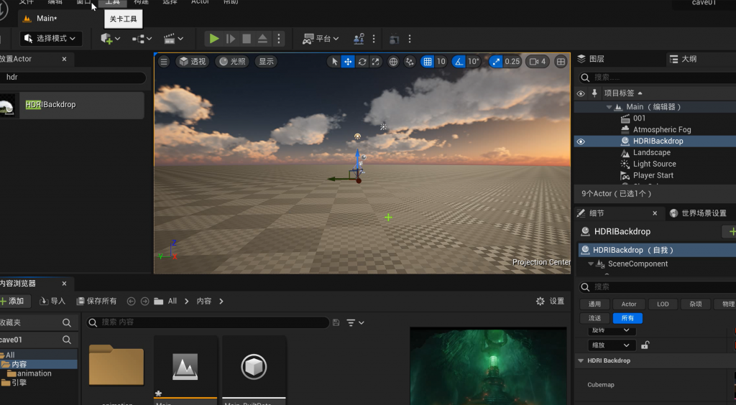Select the viewport select-objects arrow tool
This screenshot has width=736, height=405.
click(x=334, y=62)
